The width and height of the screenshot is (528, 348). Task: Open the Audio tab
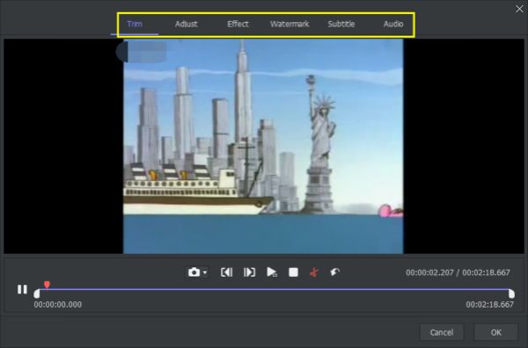393,24
